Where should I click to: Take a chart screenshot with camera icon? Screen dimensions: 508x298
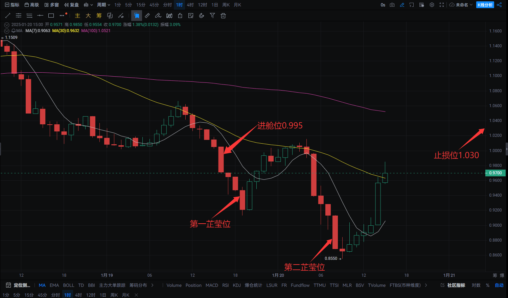pos(392,5)
